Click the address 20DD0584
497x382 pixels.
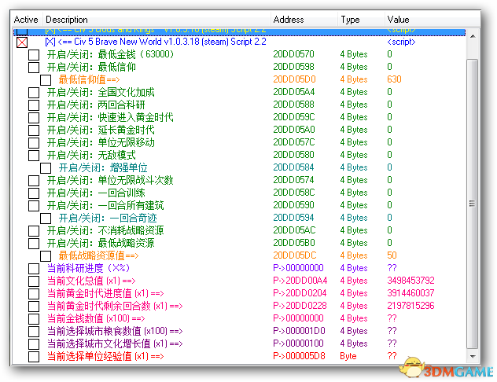[x=293, y=167]
